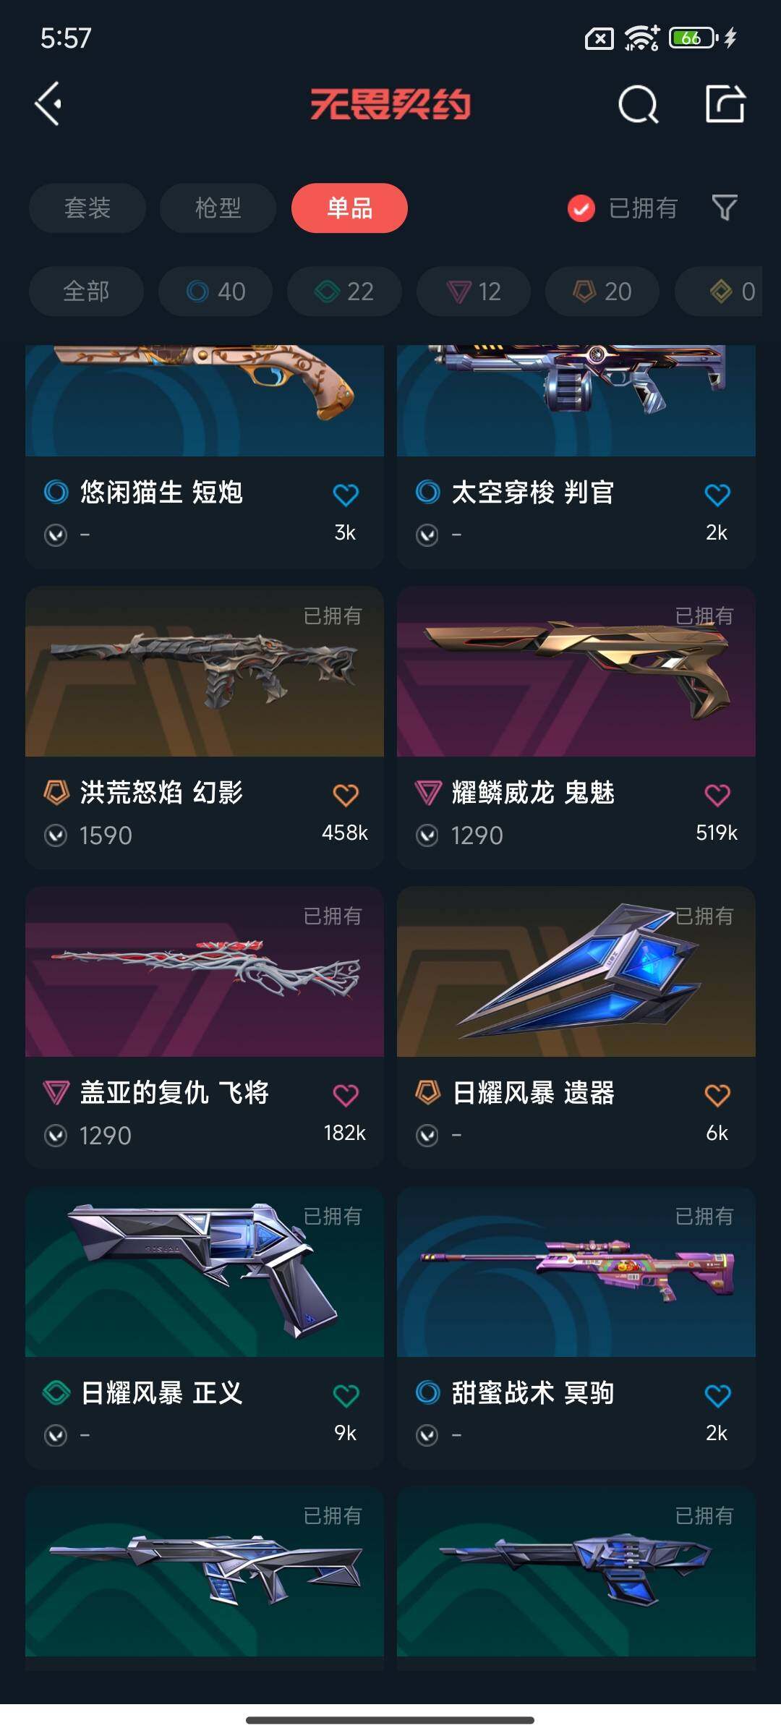Tap heart icon on 太空穿梭 判官
781x1736 pixels.
pos(717,495)
